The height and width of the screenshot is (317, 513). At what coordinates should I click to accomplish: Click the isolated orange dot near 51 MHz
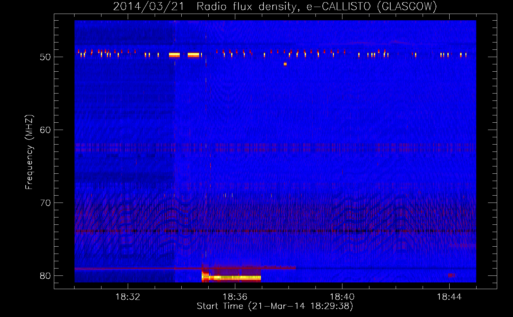tap(285, 64)
